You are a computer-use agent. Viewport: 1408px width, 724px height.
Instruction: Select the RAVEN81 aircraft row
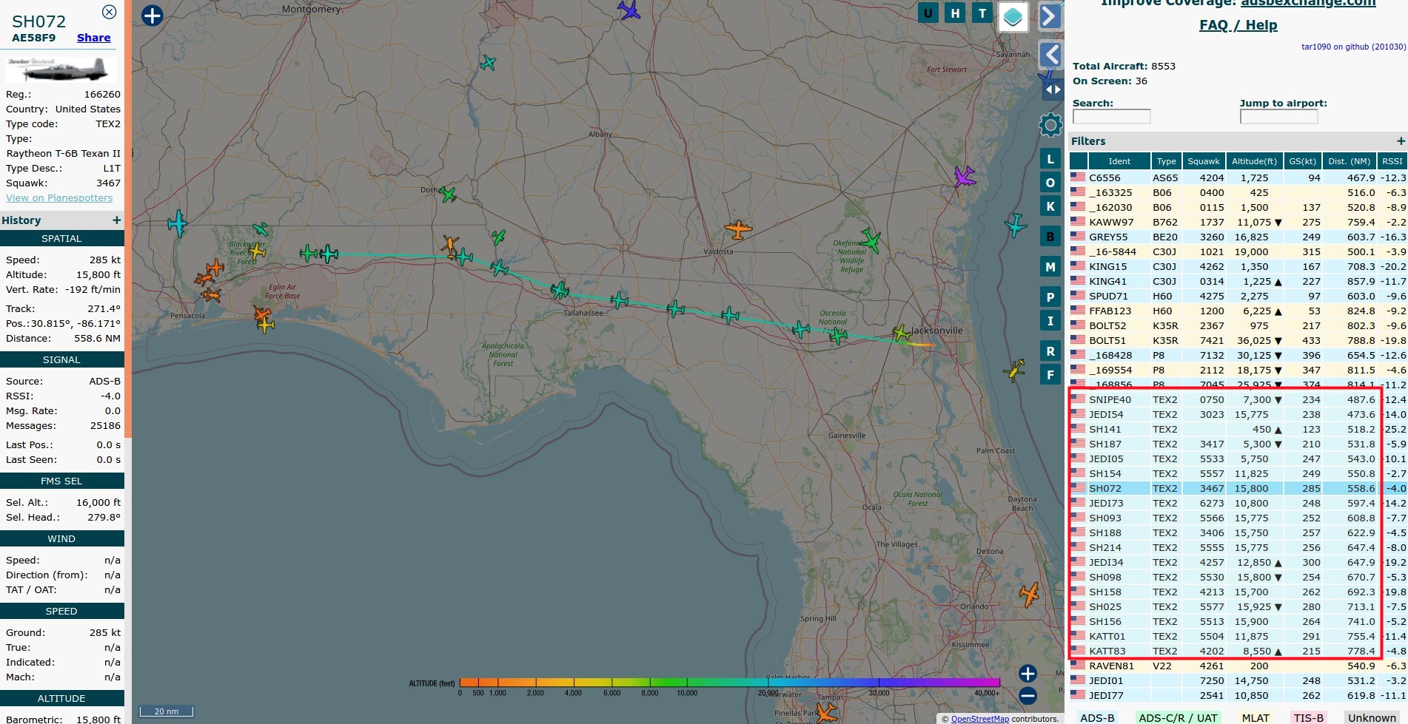(x=1238, y=666)
